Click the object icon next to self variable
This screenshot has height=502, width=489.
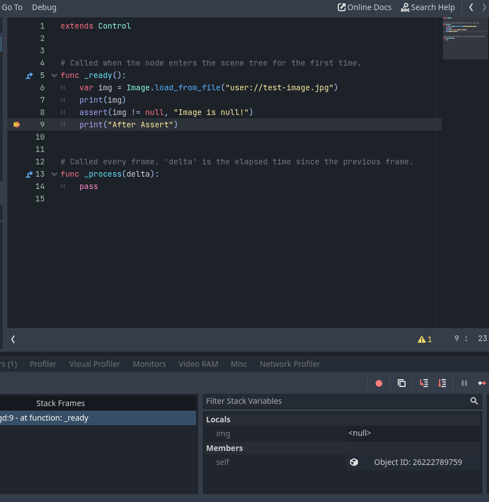pos(354,462)
